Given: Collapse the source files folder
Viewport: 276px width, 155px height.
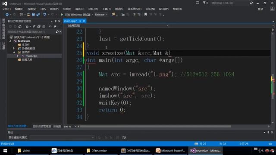Looking at the screenshot, I should pyautogui.click(x=14, y=52).
